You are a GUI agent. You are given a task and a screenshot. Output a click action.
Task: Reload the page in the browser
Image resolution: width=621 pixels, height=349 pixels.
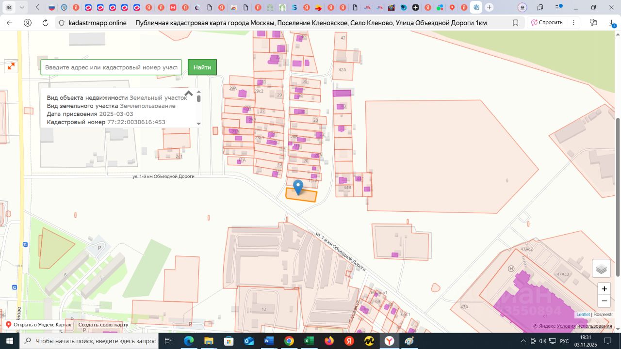tap(45, 23)
